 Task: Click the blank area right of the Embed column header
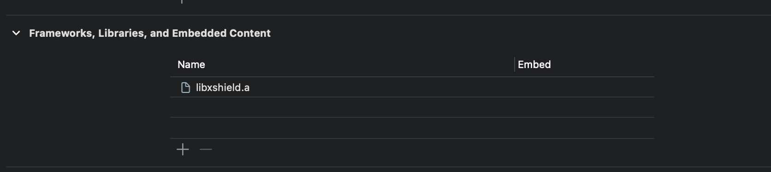click(x=712, y=64)
